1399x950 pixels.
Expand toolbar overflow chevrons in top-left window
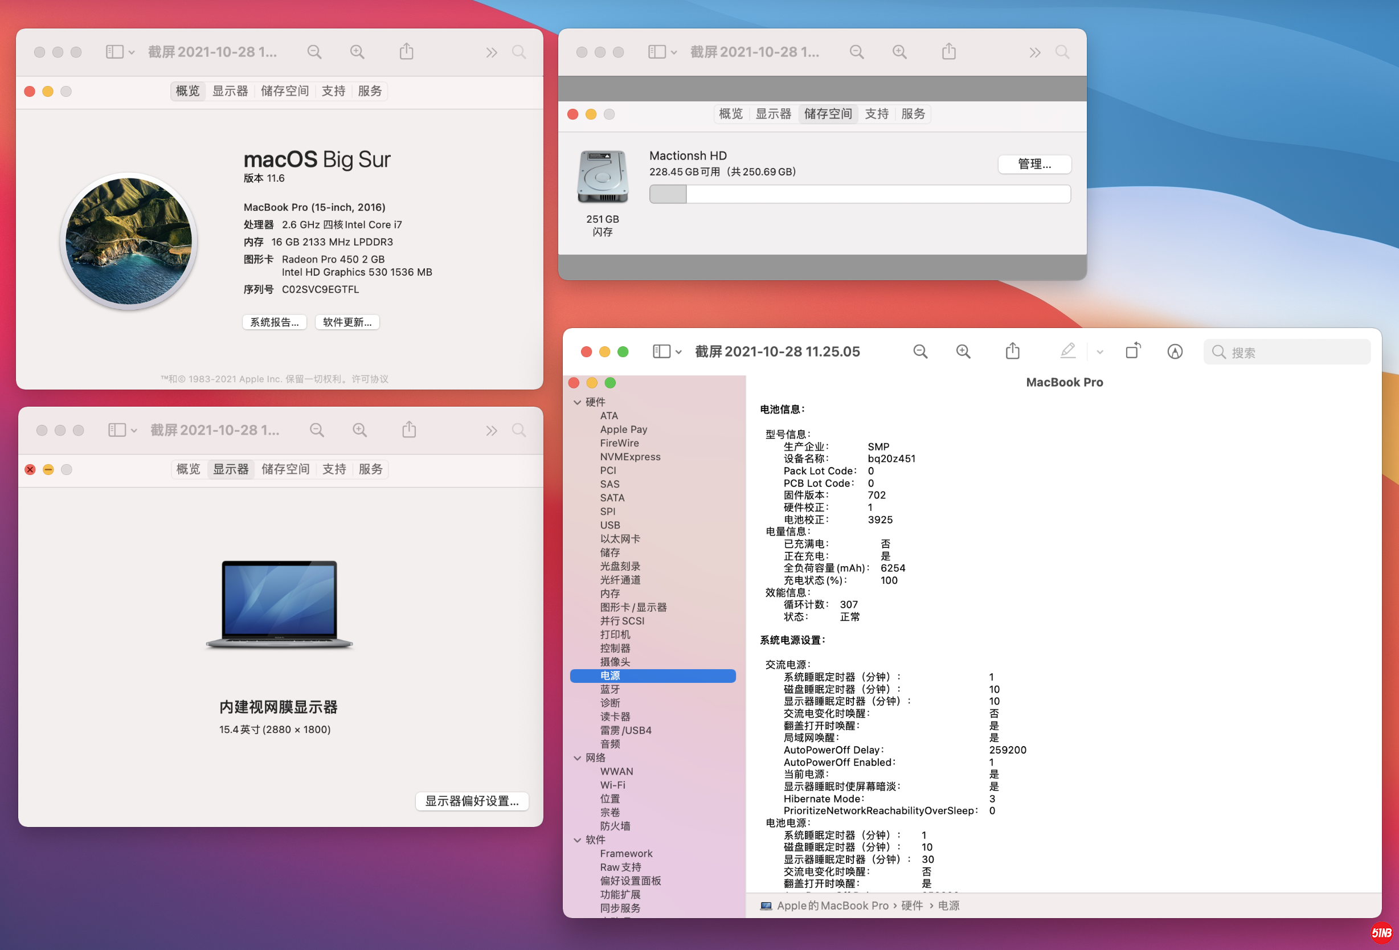click(491, 53)
